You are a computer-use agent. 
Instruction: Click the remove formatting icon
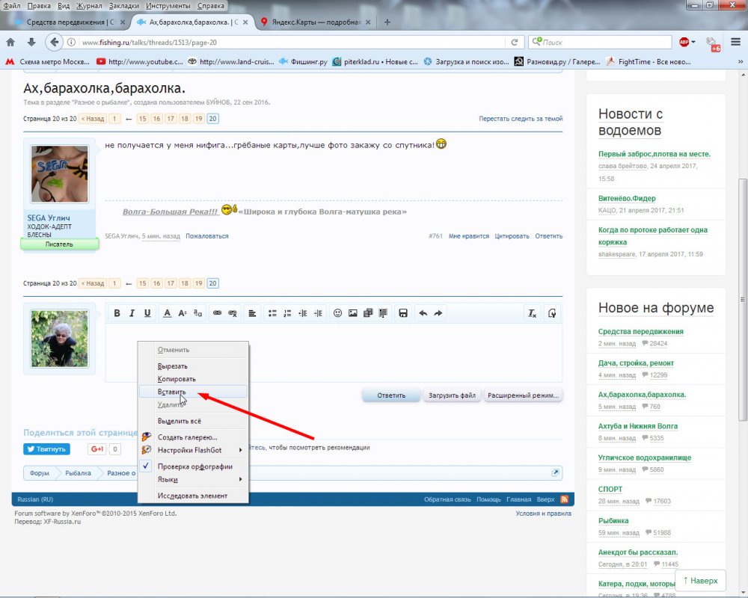click(532, 313)
